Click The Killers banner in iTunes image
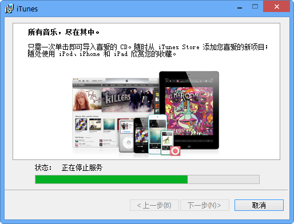 point(128,100)
